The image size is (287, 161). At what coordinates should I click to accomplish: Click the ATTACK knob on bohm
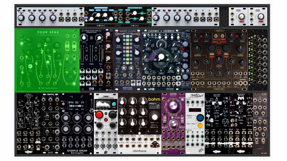tap(143, 101)
